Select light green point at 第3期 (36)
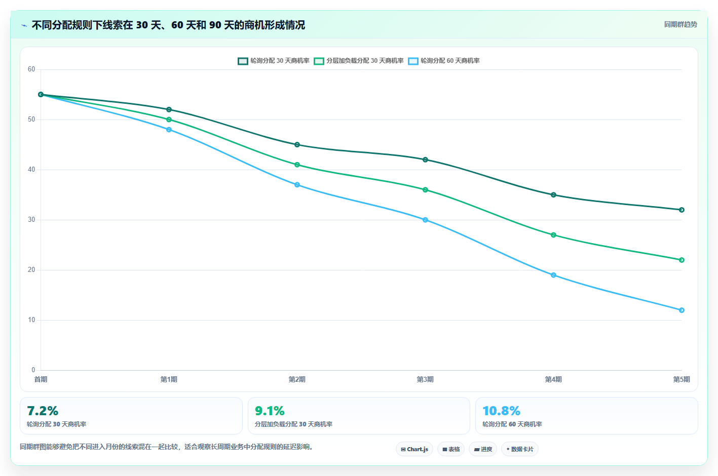This screenshot has width=718, height=476. [x=426, y=190]
